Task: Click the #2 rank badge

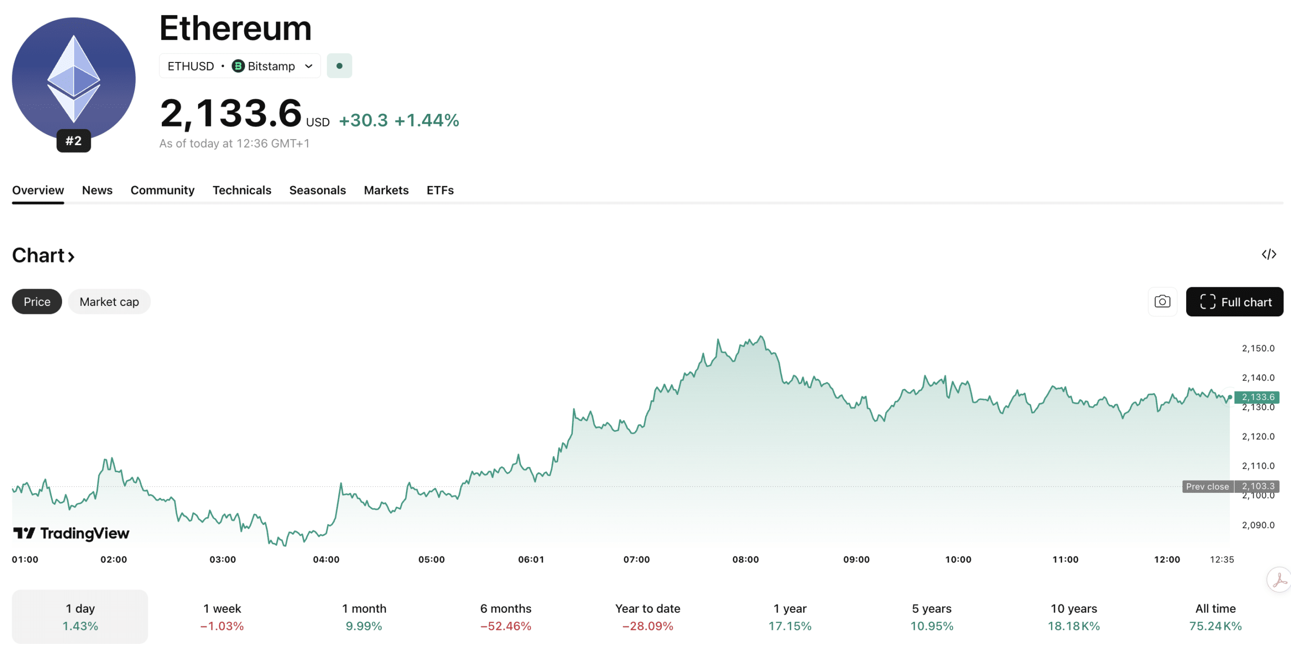Action: (x=74, y=141)
